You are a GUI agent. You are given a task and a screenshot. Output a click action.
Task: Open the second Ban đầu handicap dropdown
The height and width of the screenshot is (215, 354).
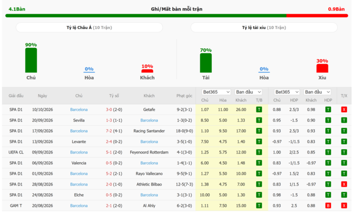click(317, 92)
